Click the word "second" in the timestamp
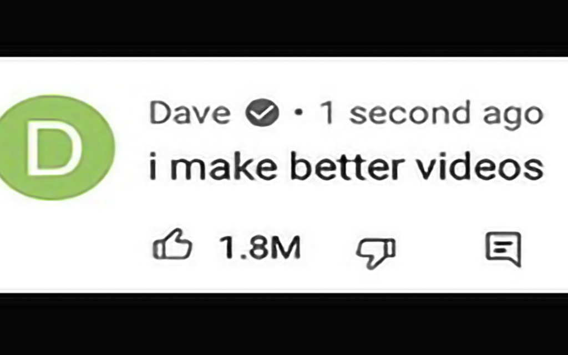The image size is (568, 355). [x=410, y=113]
